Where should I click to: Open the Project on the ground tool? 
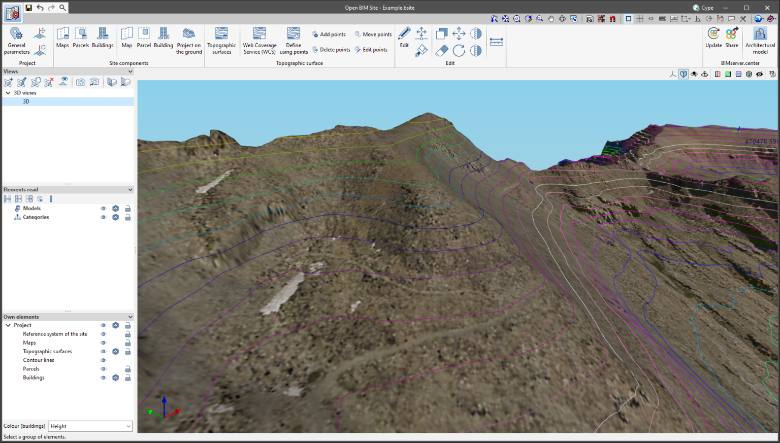click(188, 40)
